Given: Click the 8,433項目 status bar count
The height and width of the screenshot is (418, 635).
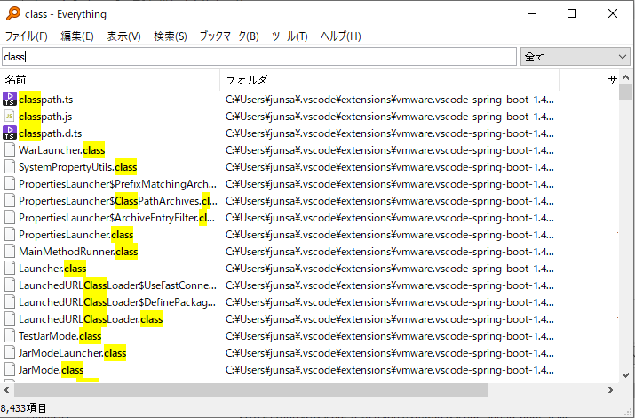Looking at the screenshot, I should pos(23,408).
